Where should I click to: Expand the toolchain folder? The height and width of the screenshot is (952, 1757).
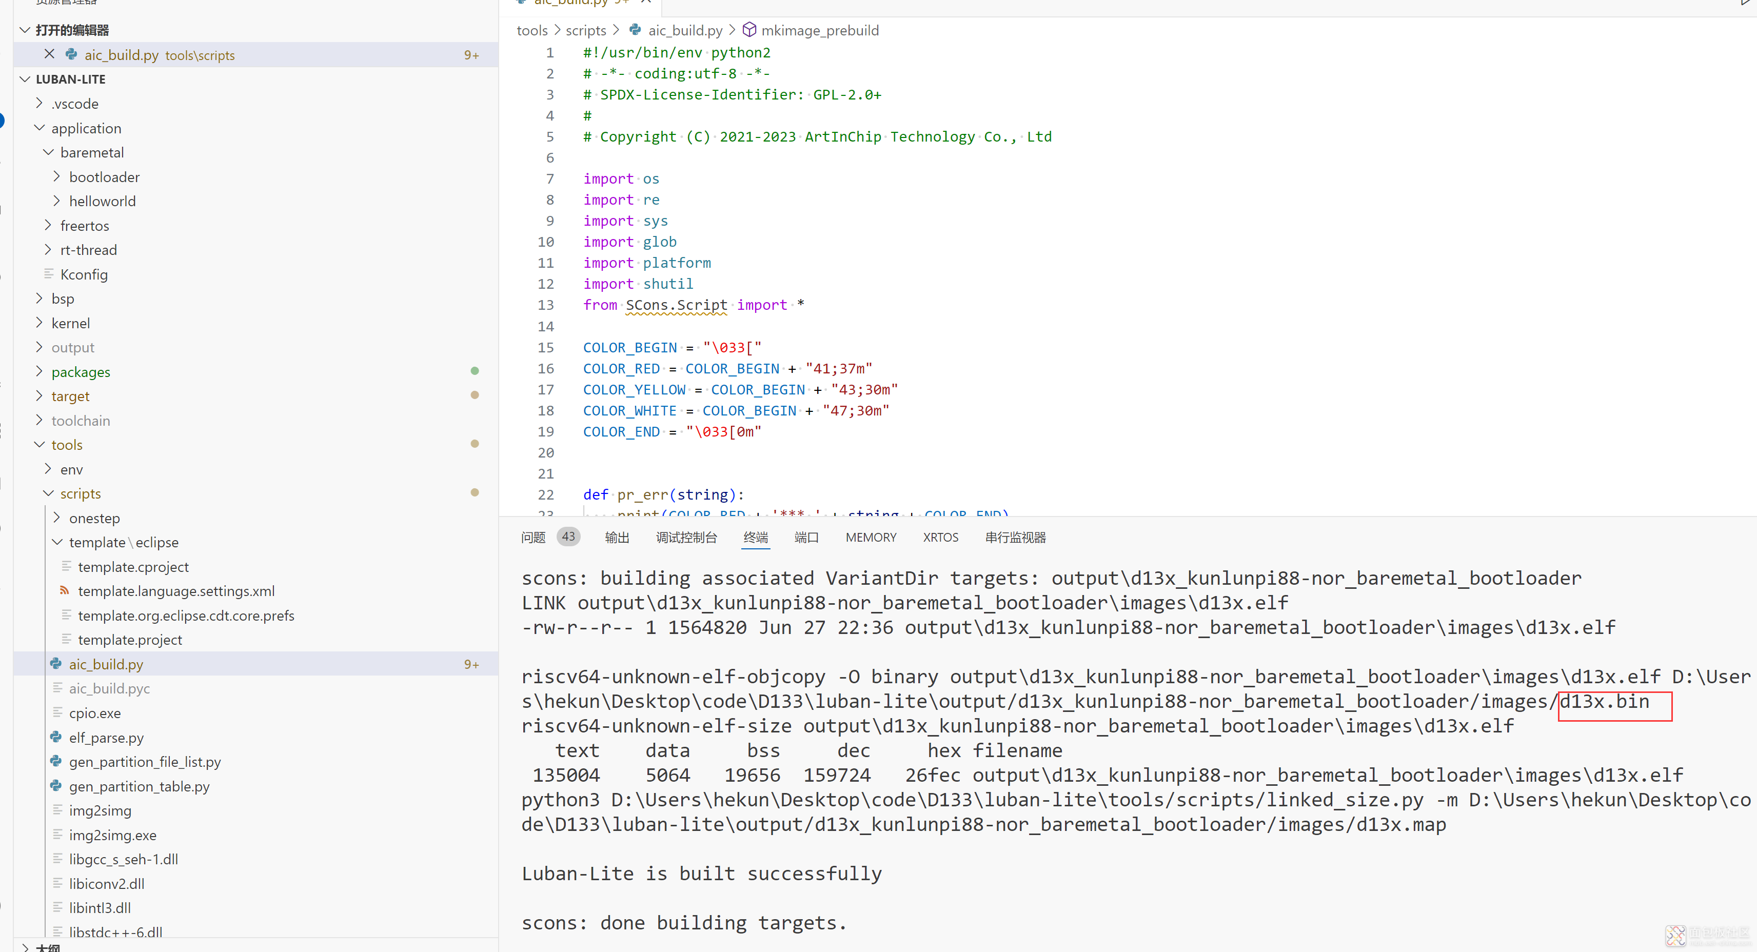click(x=39, y=420)
